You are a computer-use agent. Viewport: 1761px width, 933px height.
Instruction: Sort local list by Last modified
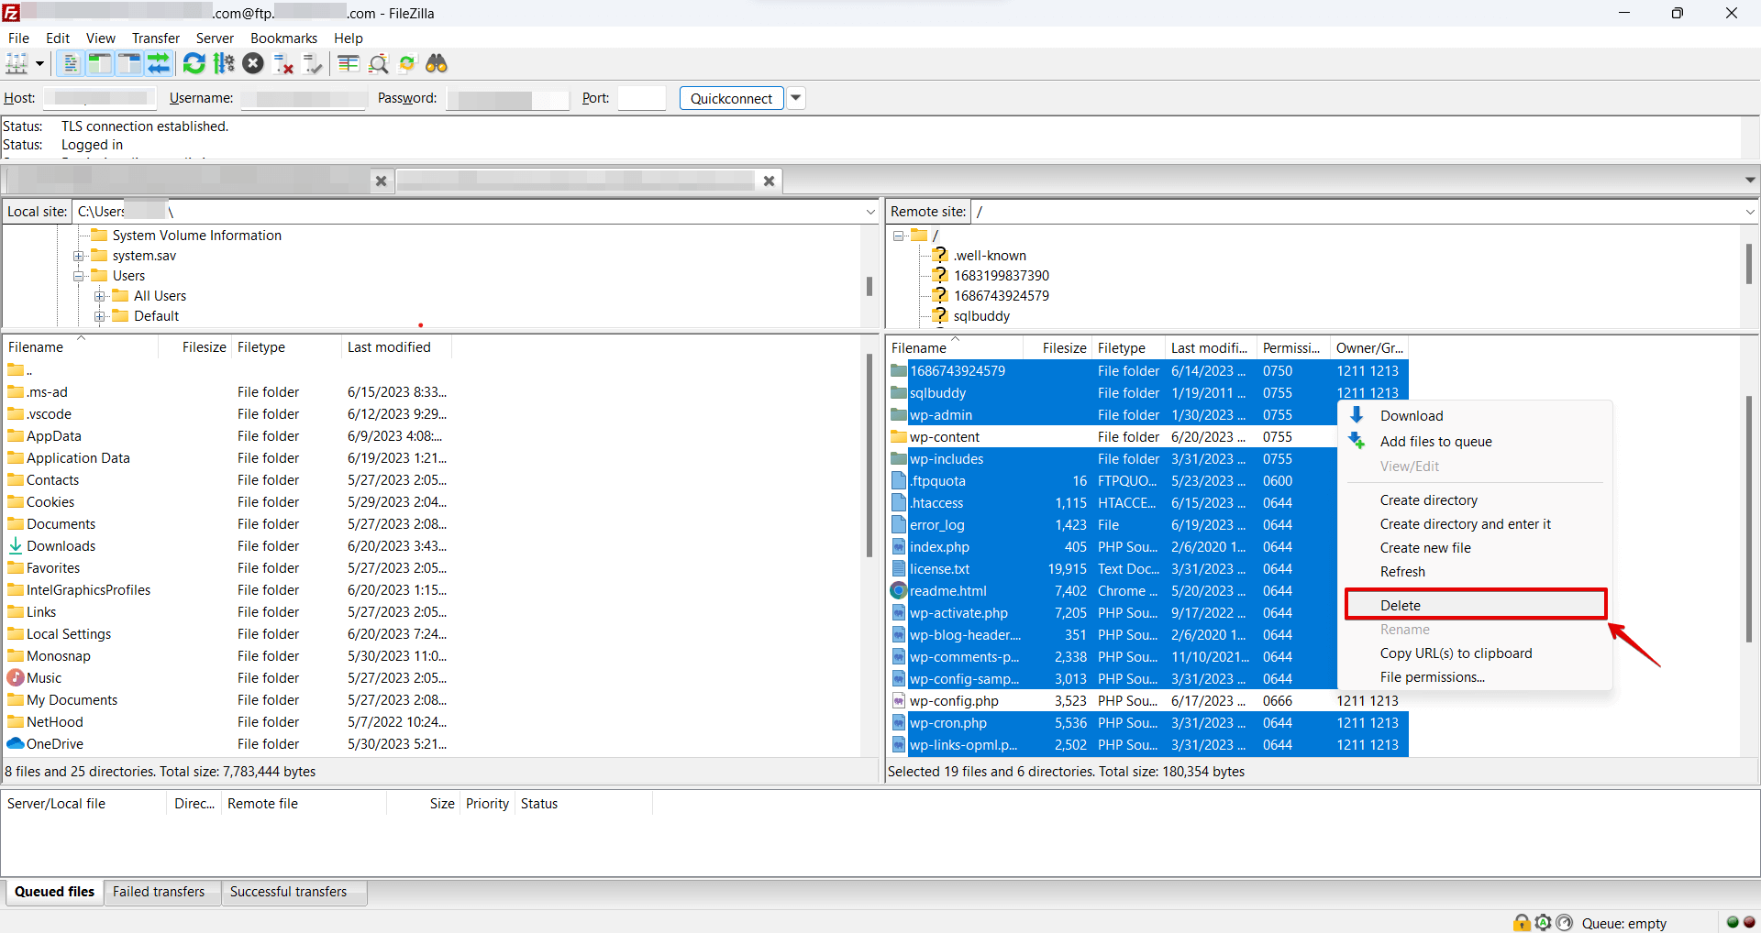395,347
